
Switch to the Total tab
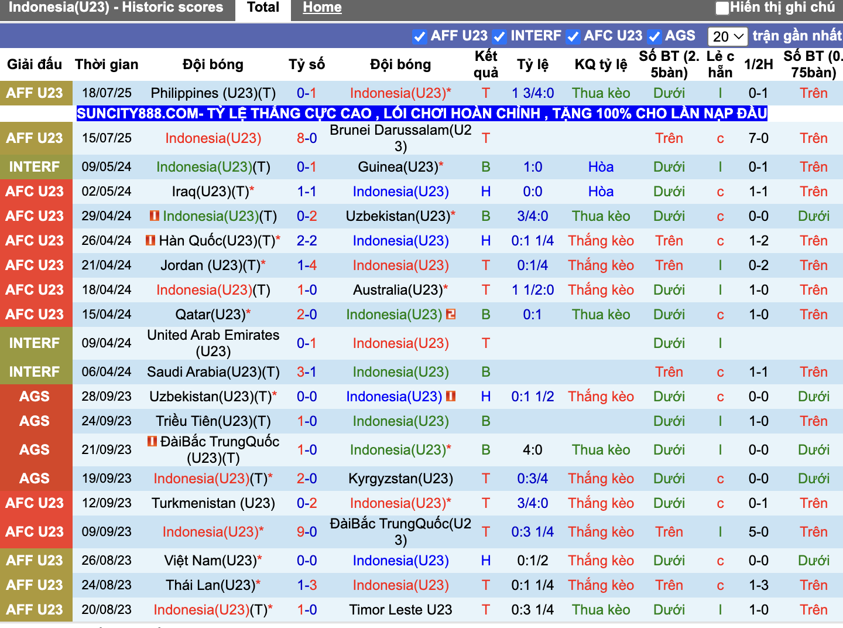pos(263,8)
